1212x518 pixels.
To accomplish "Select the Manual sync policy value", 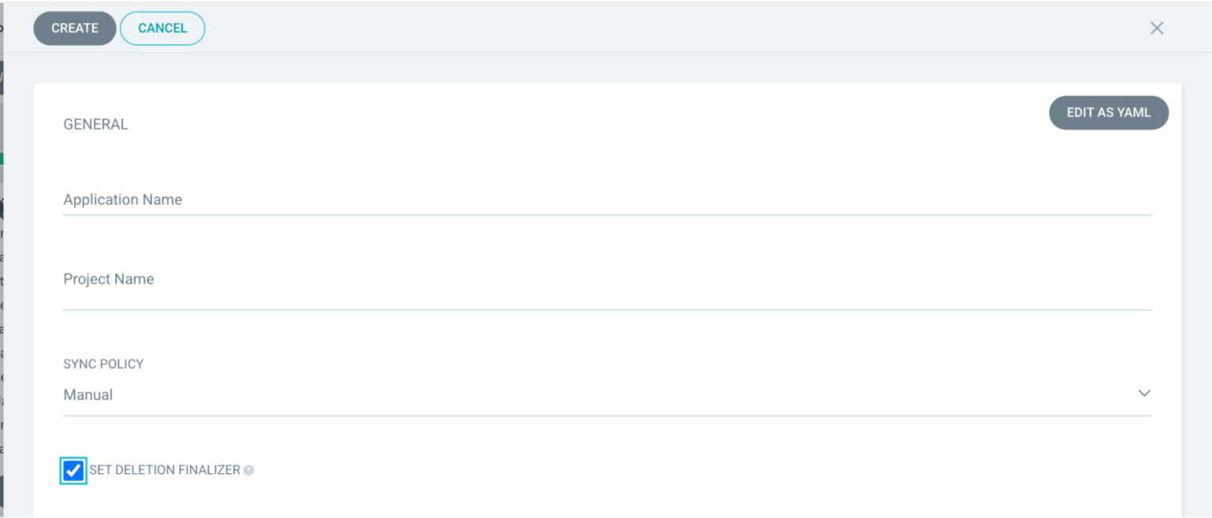I will (x=88, y=395).
